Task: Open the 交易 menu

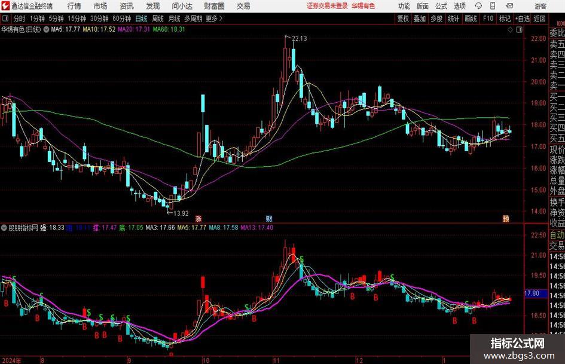Action: (x=243, y=6)
